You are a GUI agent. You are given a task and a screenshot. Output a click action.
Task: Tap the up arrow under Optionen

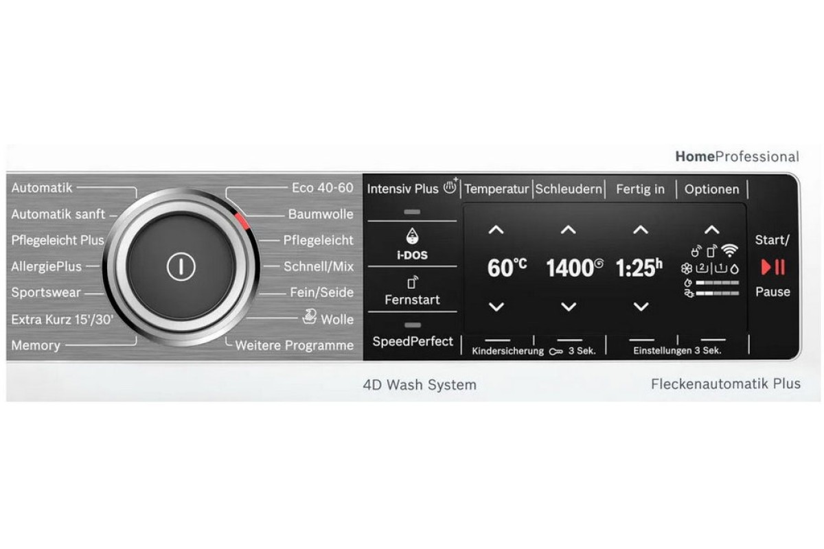point(712,231)
